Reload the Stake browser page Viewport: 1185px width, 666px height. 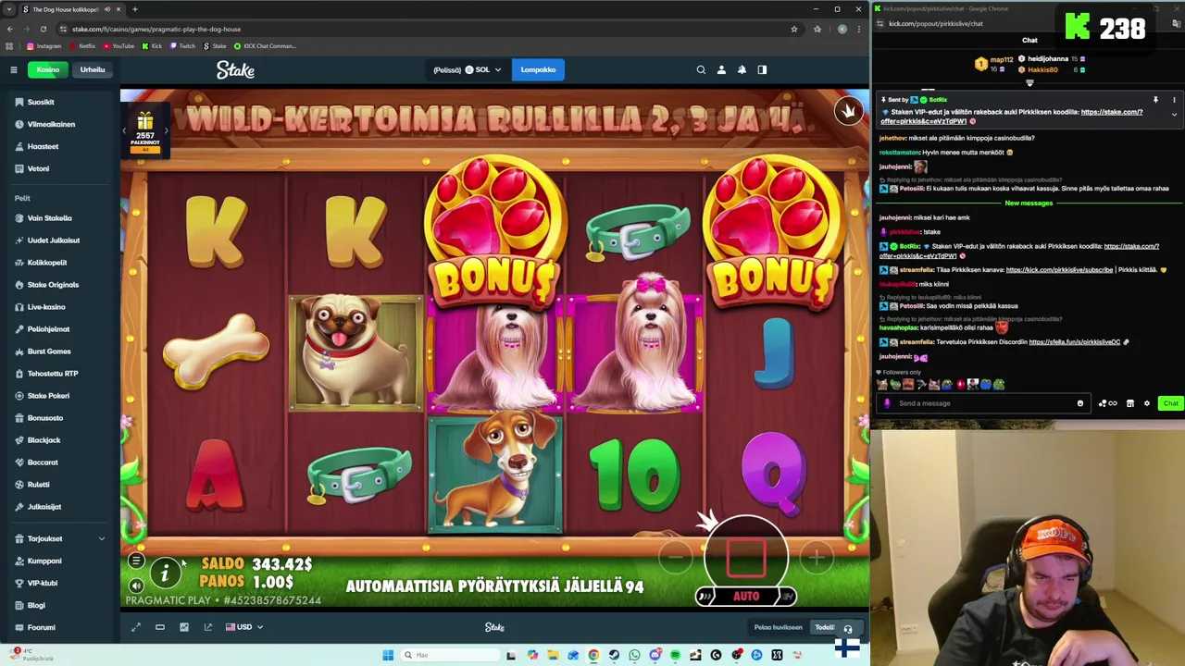(43, 29)
